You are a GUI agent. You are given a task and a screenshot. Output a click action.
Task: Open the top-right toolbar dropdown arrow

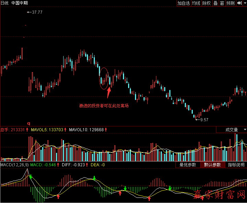tap(245, 3)
